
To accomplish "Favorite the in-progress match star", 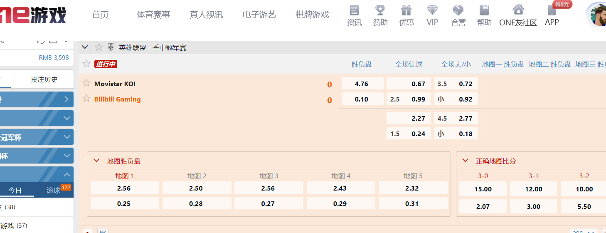I will click(86, 64).
